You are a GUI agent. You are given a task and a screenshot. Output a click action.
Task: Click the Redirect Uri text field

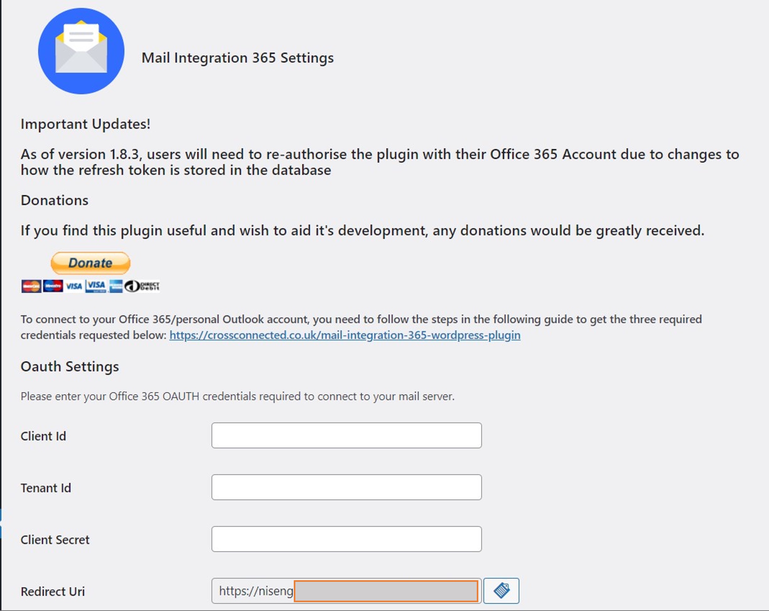tap(346, 591)
